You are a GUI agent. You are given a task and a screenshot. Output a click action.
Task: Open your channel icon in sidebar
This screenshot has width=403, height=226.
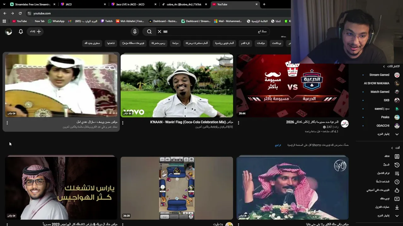[x=397, y=156]
